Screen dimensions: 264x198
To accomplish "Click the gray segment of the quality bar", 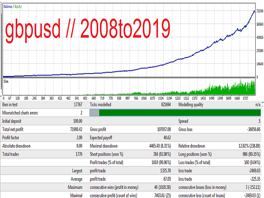I will [x=94, y=112].
